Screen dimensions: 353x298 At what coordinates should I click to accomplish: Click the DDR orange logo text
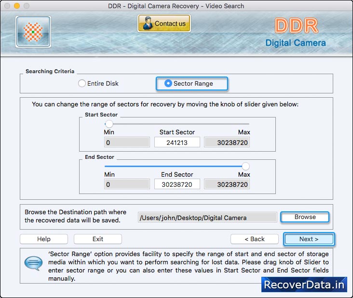point(296,26)
